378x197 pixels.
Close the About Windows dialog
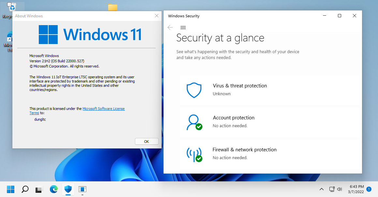pos(157,16)
